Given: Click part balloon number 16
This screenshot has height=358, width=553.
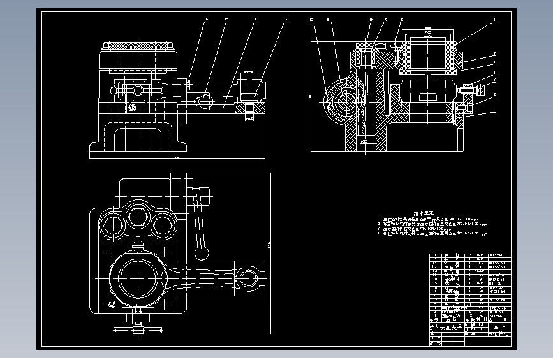Looking at the screenshot, I should point(205,20).
